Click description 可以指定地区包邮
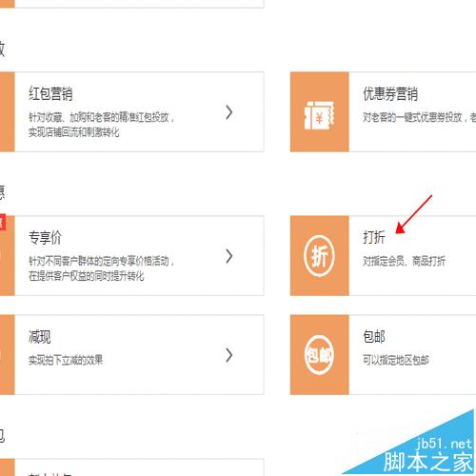The image size is (476, 476). 396,360
